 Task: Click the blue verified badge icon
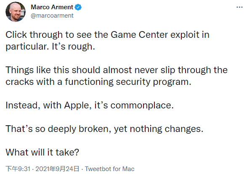click(x=78, y=7)
